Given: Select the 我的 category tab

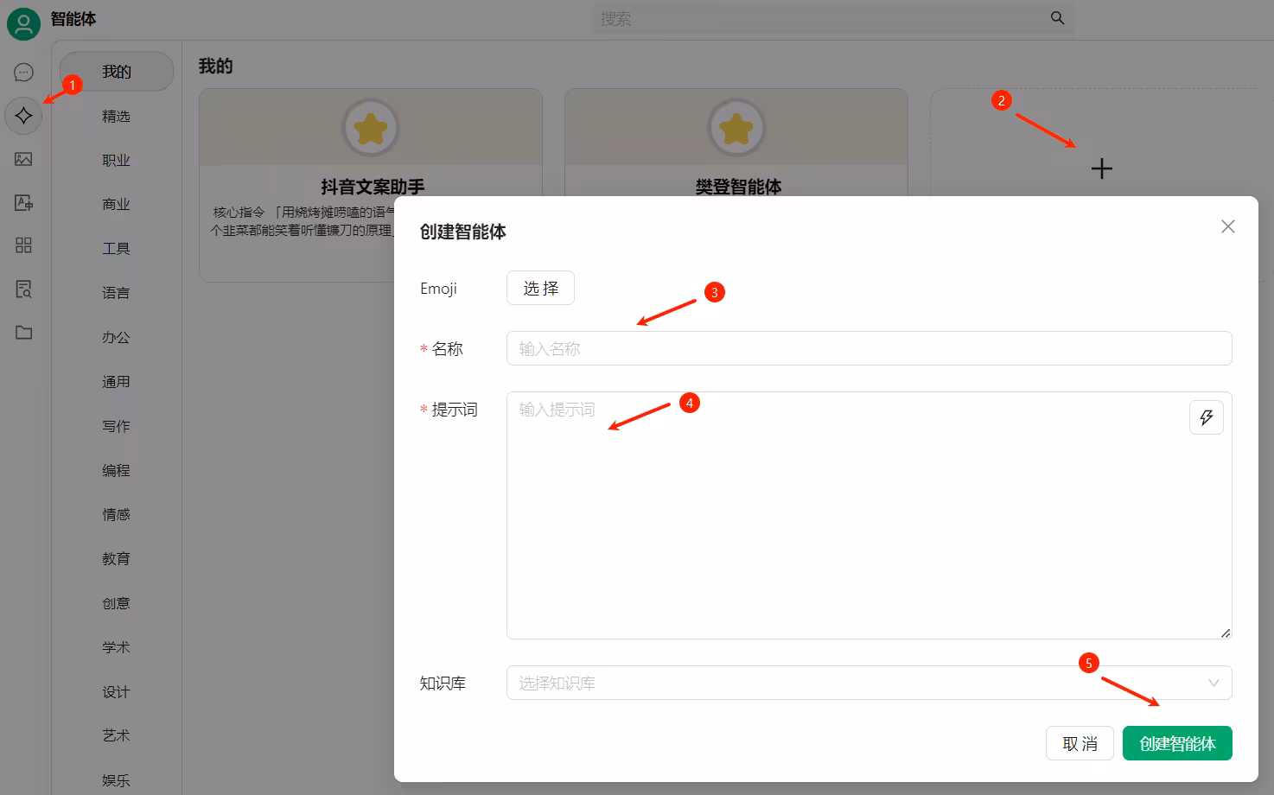Looking at the screenshot, I should point(117,72).
